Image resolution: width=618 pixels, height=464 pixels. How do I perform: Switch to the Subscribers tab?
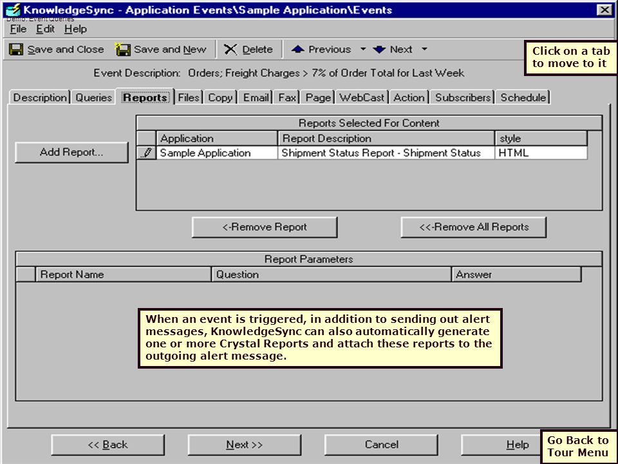point(463,97)
